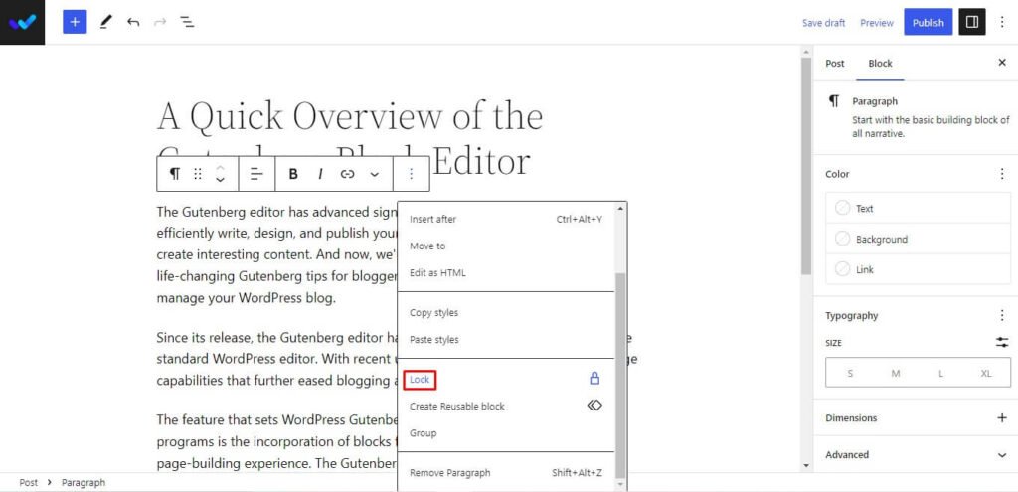This screenshot has height=492, width=1018.
Task: Choose Insert after from the menu
Action: click(x=506, y=220)
